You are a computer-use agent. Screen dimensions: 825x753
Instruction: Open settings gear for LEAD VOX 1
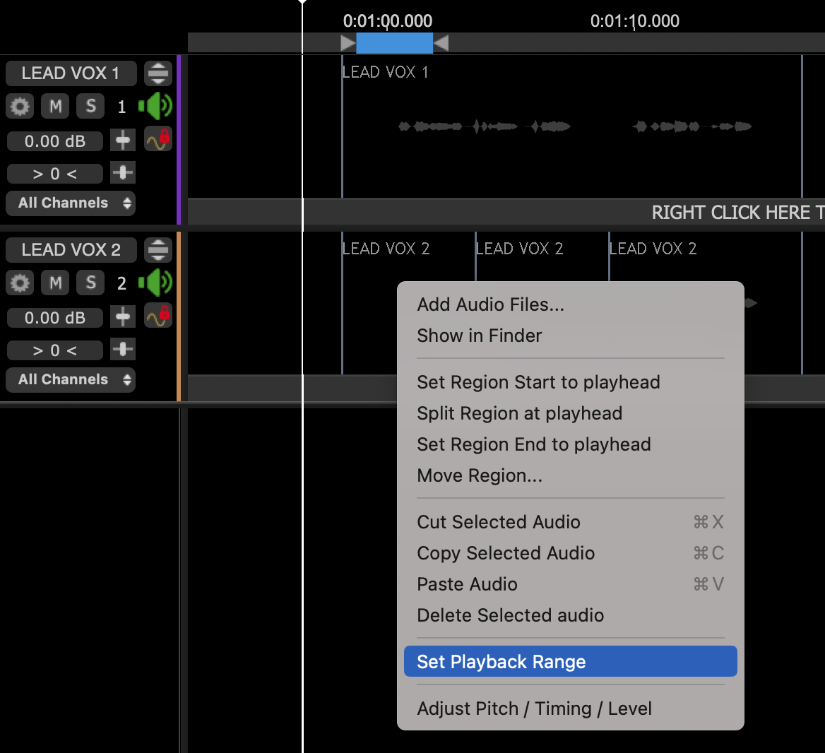(x=20, y=107)
